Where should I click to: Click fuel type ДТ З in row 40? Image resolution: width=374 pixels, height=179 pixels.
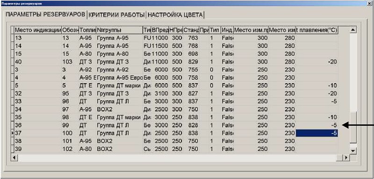point(87,62)
